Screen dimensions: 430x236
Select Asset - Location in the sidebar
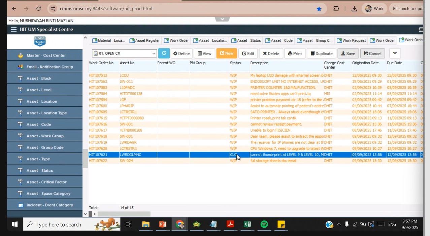(42, 101)
